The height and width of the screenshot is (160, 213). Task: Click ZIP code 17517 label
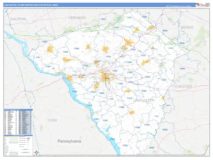(129, 18)
